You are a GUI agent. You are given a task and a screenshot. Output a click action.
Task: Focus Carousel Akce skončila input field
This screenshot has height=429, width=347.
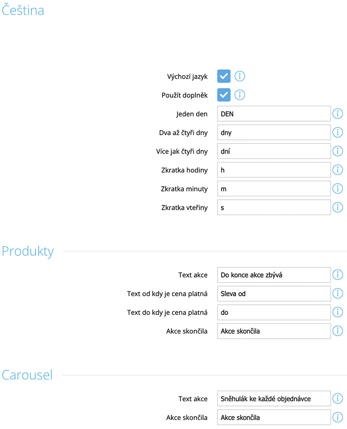coord(274,417)
